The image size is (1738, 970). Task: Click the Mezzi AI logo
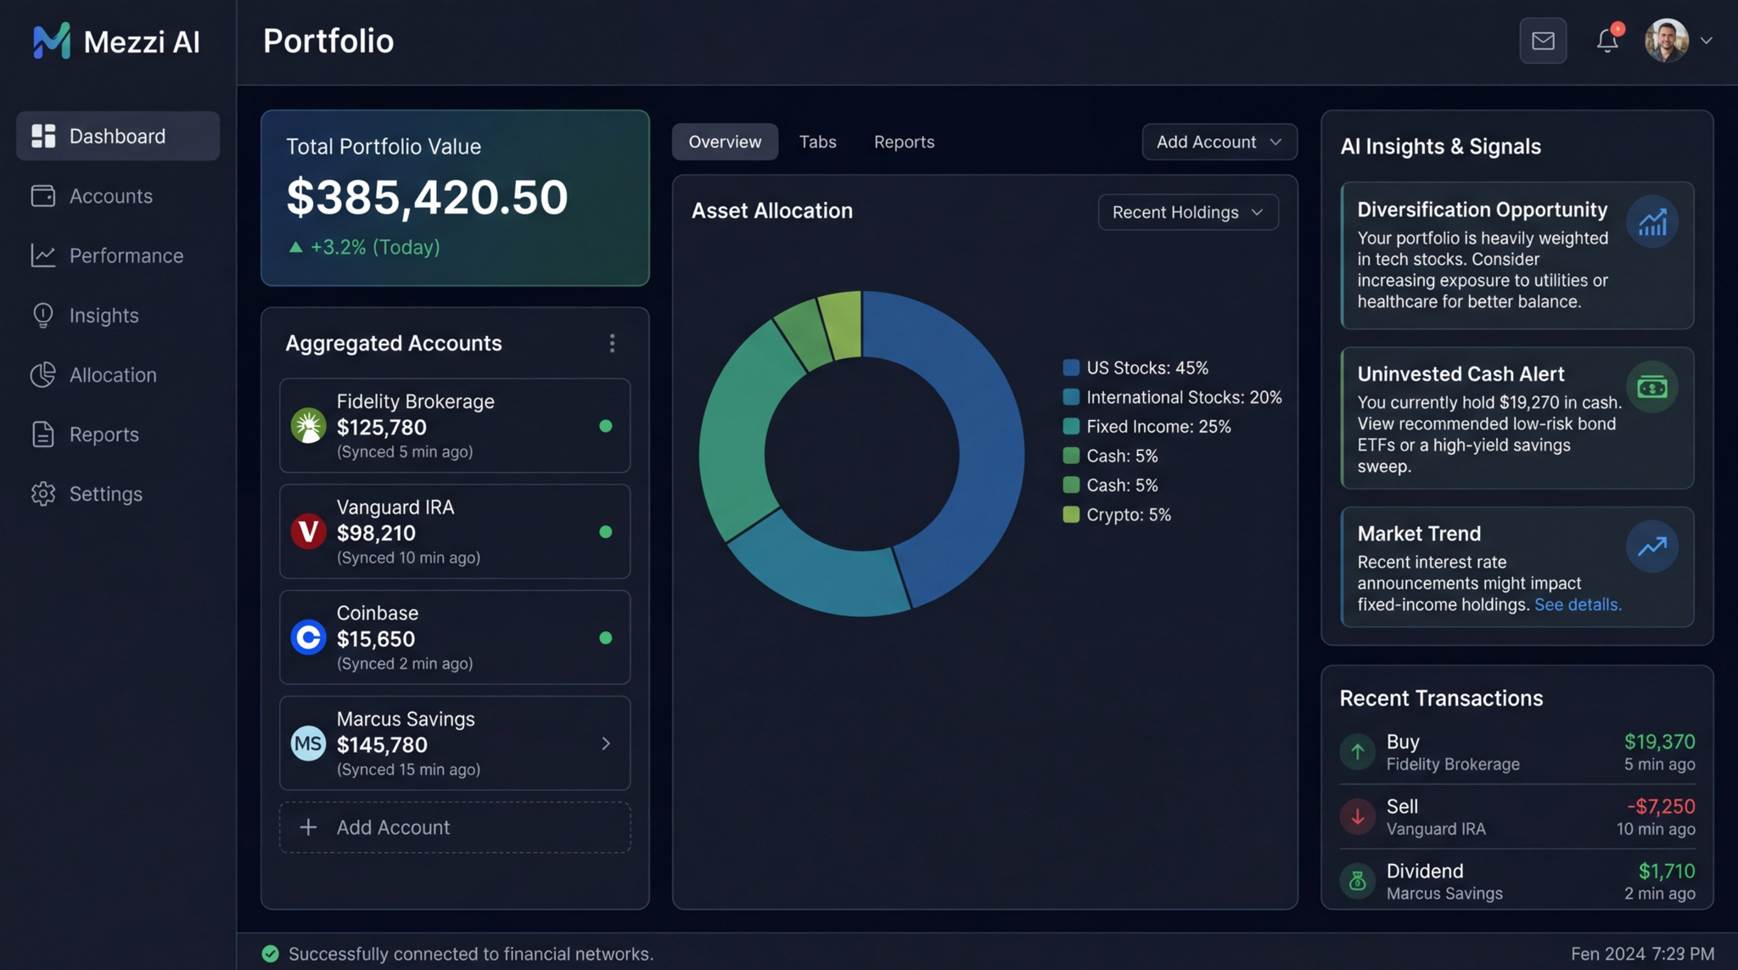(51, 41)
